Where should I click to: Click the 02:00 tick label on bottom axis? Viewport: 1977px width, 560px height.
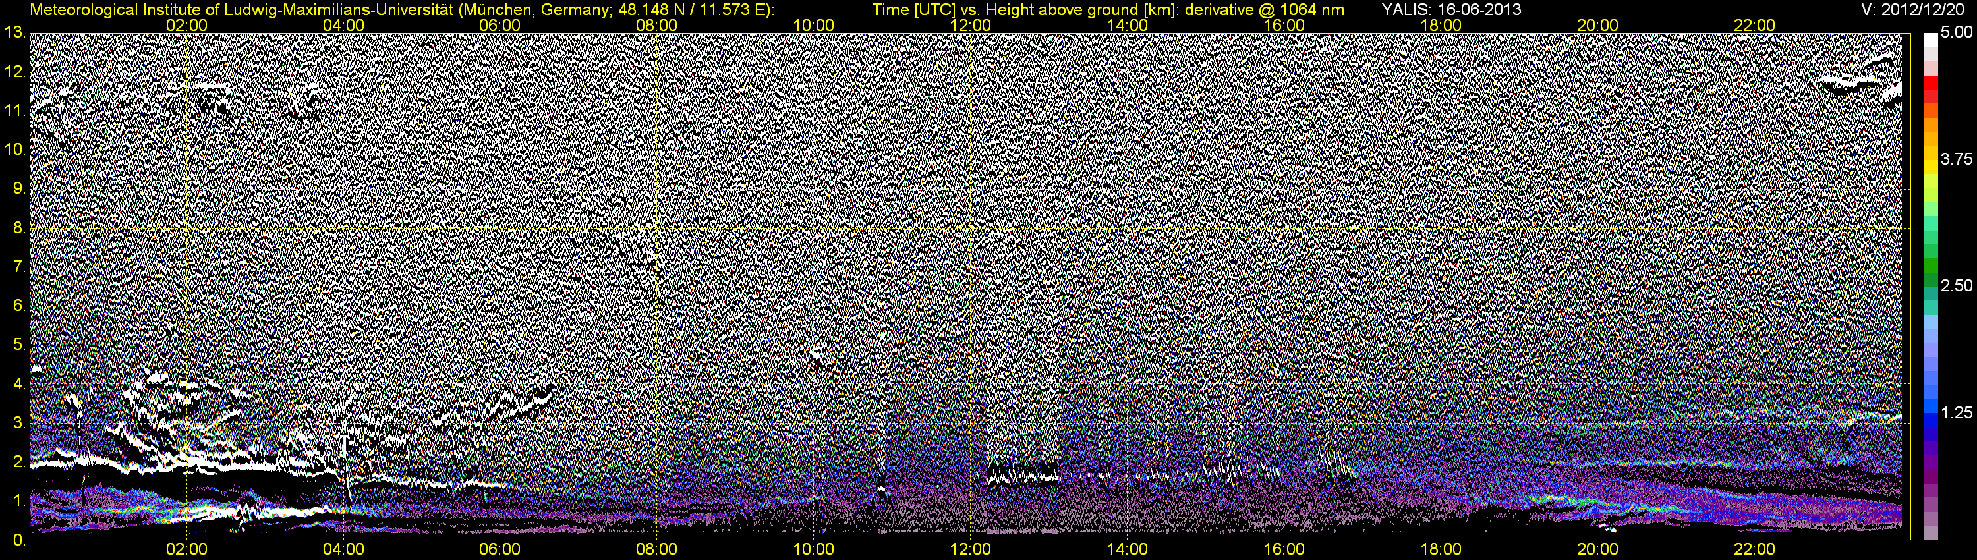click(x=186, y=549)
